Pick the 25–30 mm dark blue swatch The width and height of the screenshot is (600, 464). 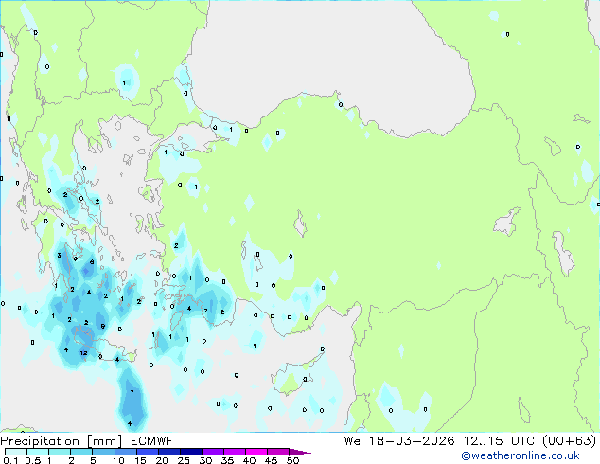click(x=191, y=452)
